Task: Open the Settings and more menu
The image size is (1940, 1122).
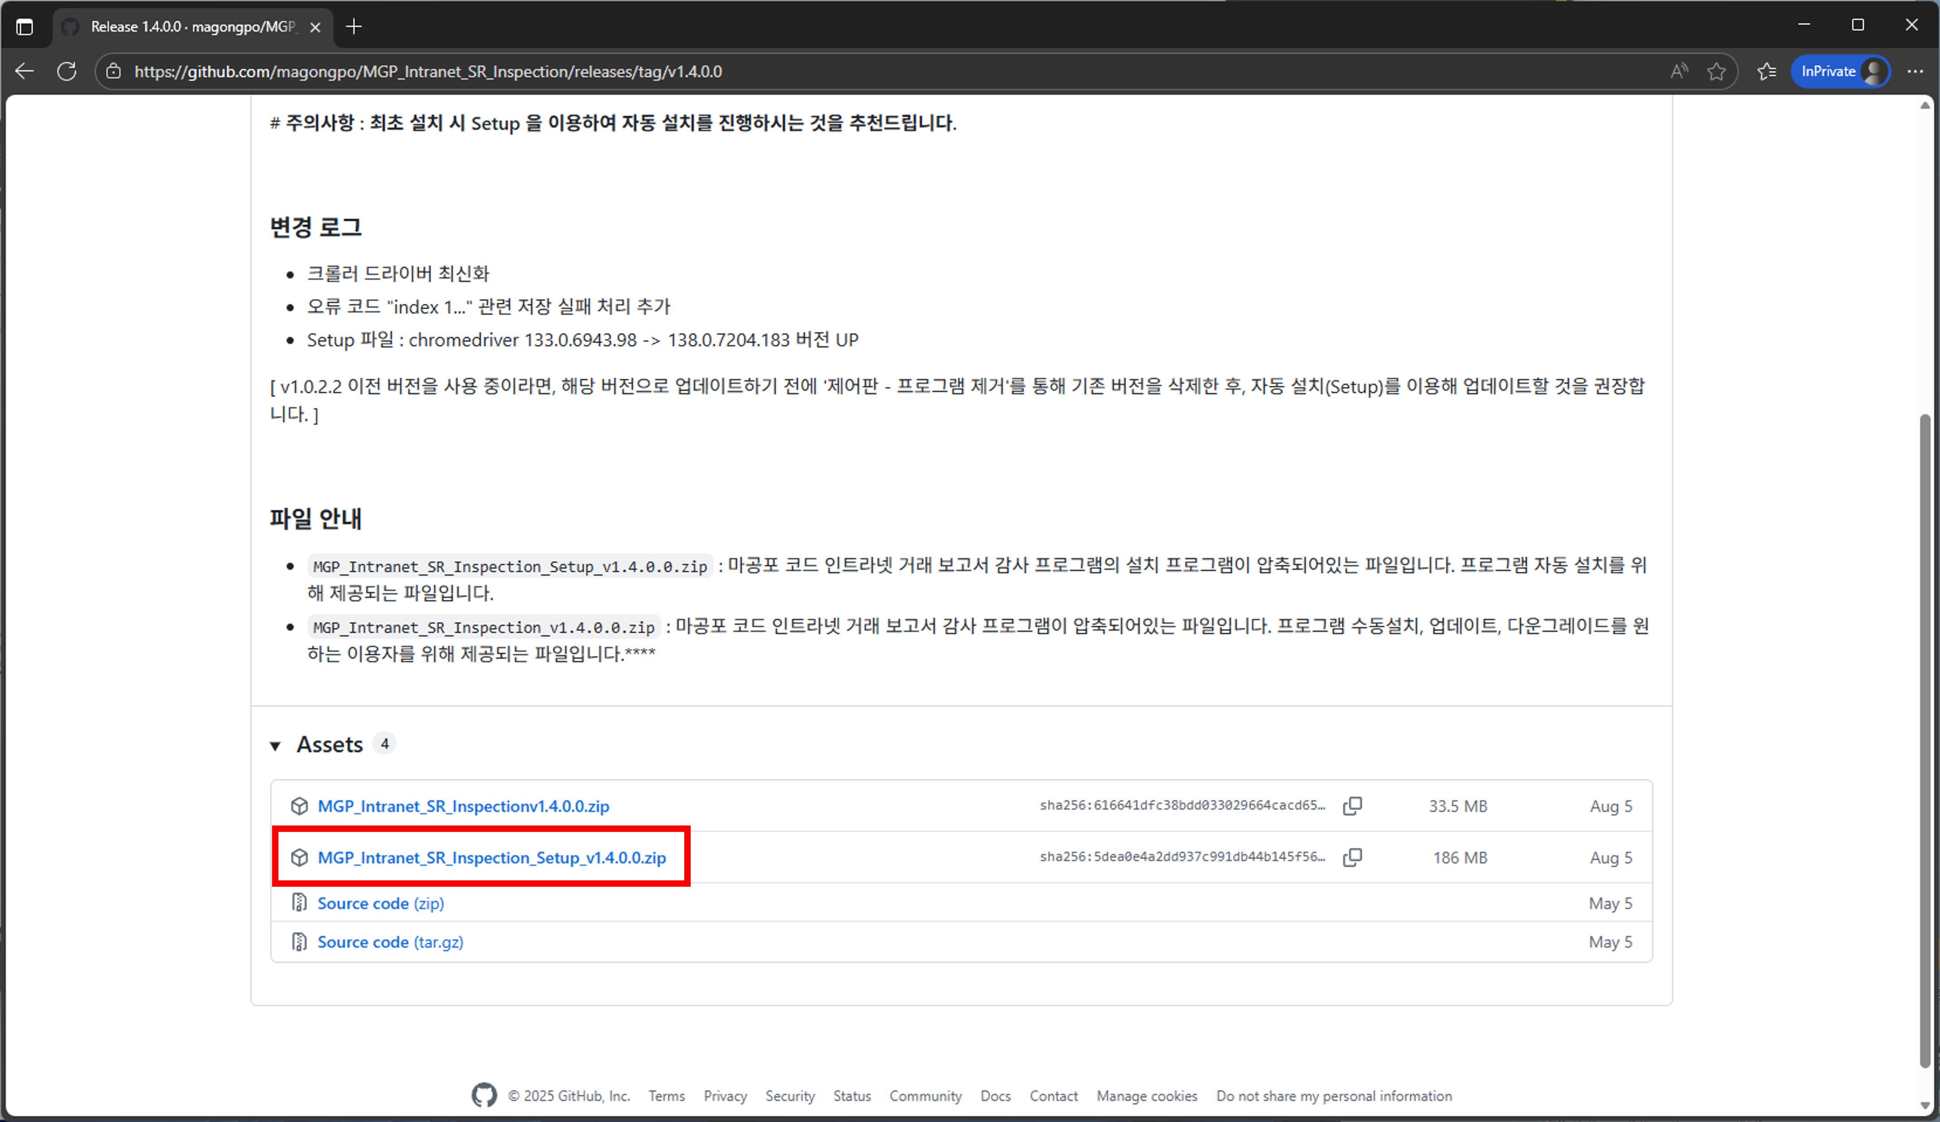Action: (x=1916, y=71)
